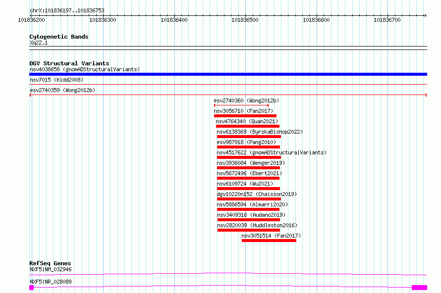This screenshot has width=441, height=293.
Task: Select the red nsv5886594 variant bar
Action: coord(248,209)
